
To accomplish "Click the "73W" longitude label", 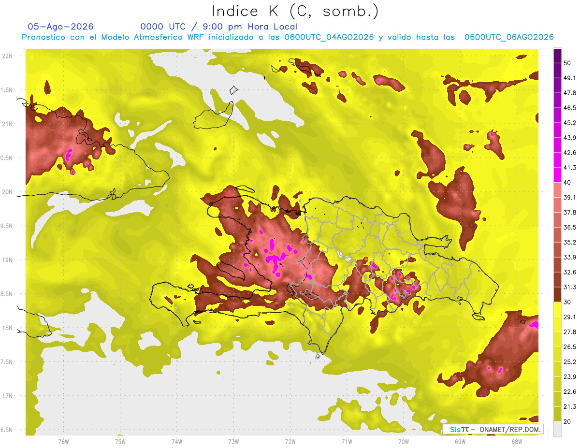I will (233, 441).
